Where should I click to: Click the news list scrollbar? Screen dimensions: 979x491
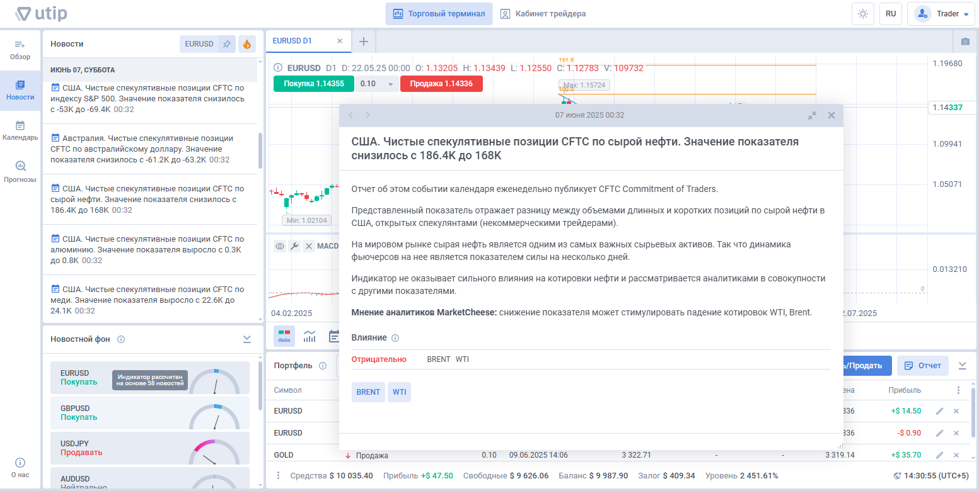(x=260, y=150)
